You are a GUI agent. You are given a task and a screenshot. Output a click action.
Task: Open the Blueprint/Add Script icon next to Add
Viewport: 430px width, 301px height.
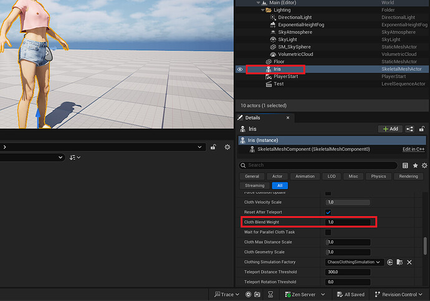coord(409,129)
